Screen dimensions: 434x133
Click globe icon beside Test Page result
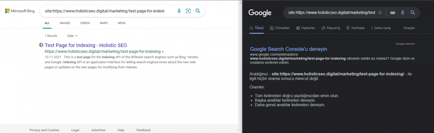tap(41, 45)
